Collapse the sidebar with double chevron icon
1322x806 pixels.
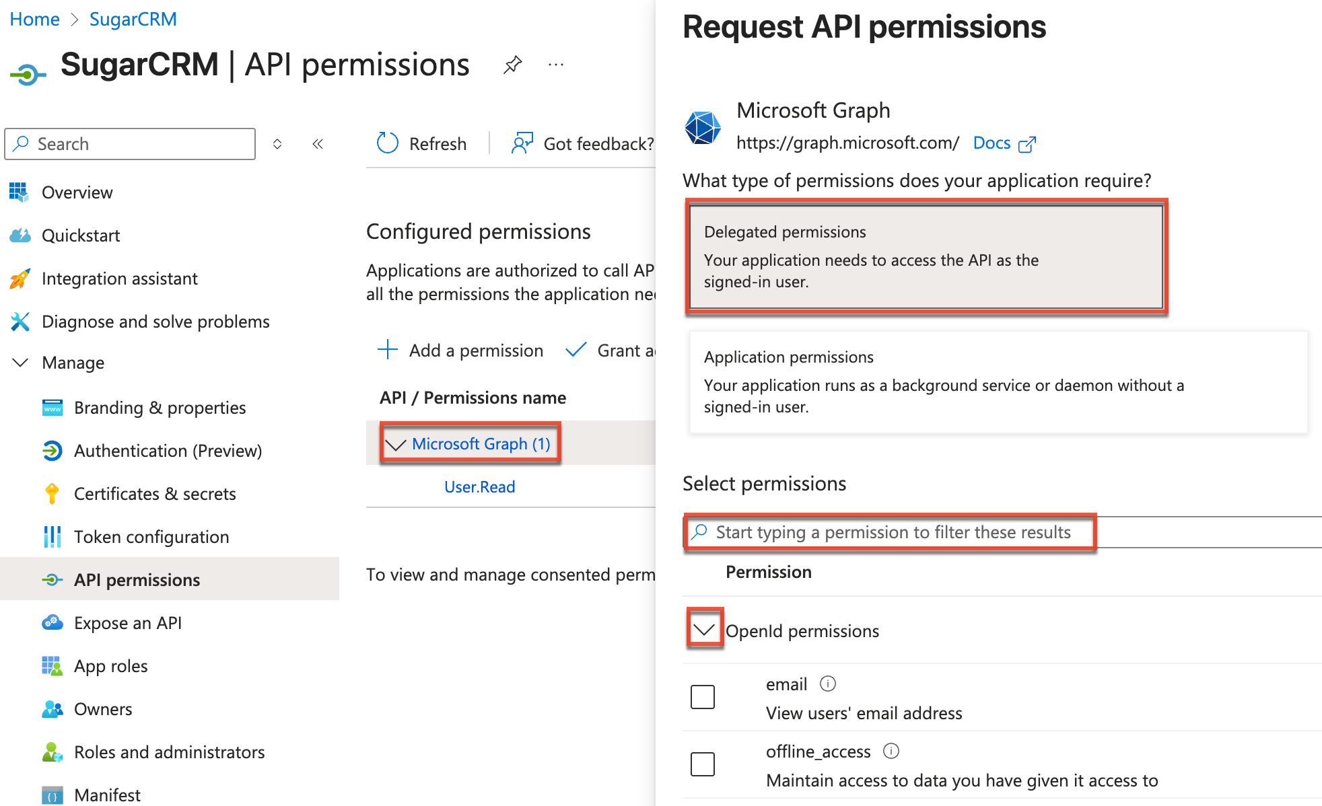tap(318, 144)
